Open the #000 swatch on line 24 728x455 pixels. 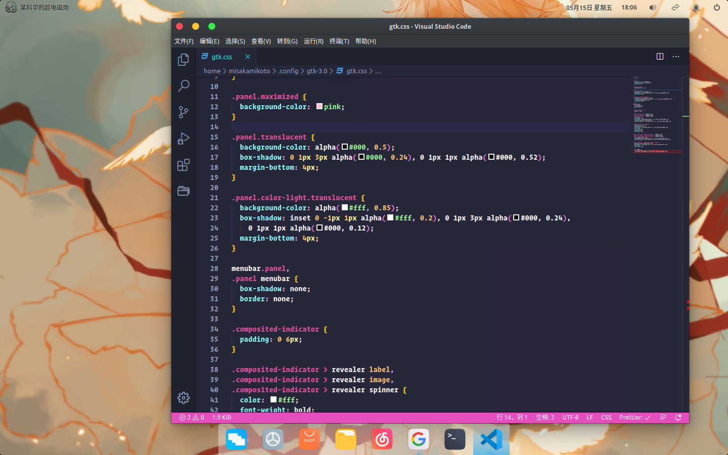coord(320,227)
